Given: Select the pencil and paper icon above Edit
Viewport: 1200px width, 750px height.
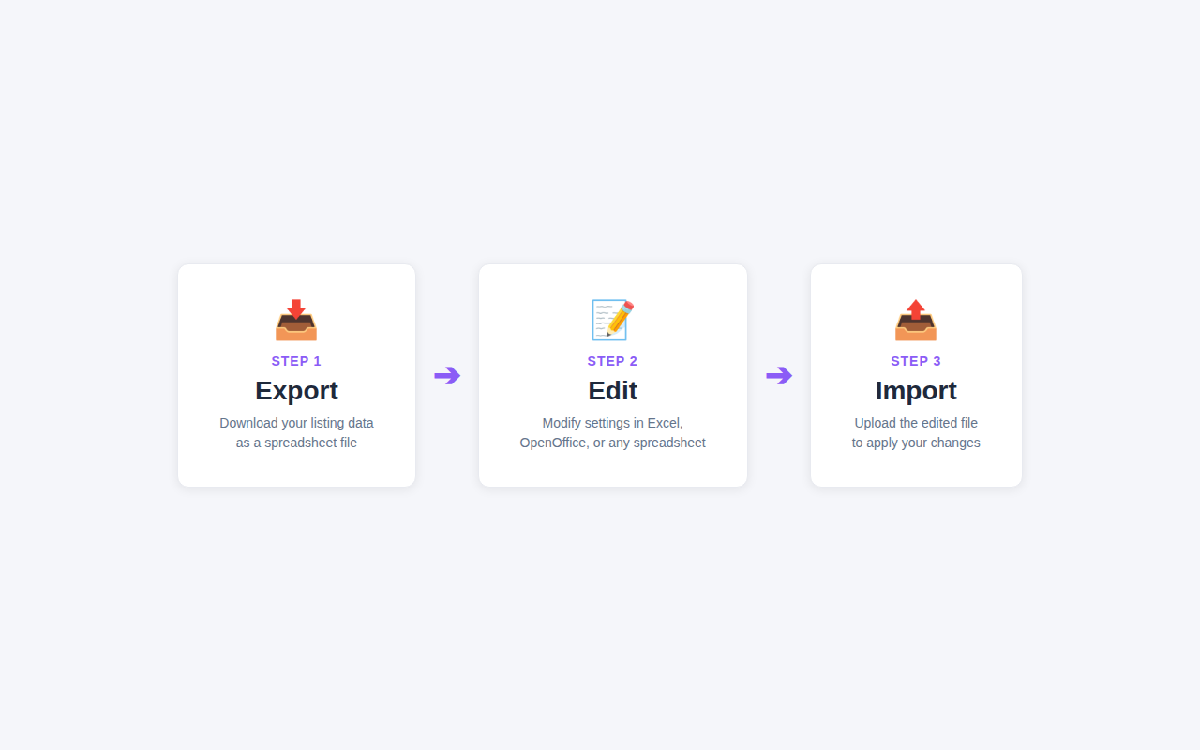Looking at the screenshot, I should coord(612,320).
